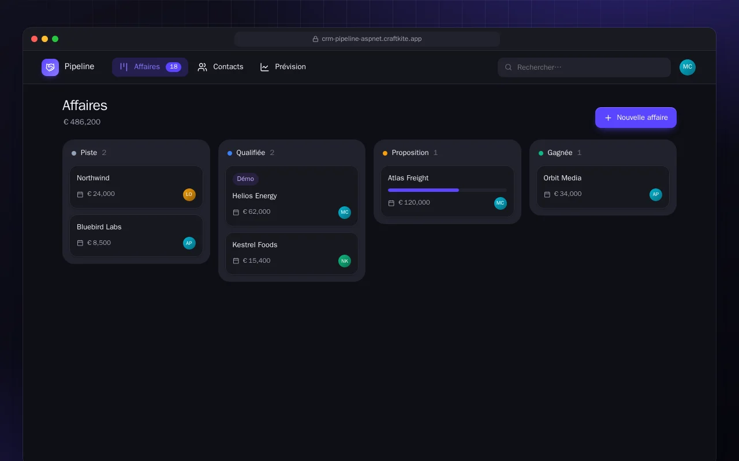Open the Atlas Freight deal card
Screen dimensions: 739x461
447,191
